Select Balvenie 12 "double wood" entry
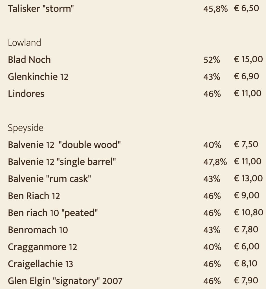This screenshot has width=266, height=289. point(64,145)
